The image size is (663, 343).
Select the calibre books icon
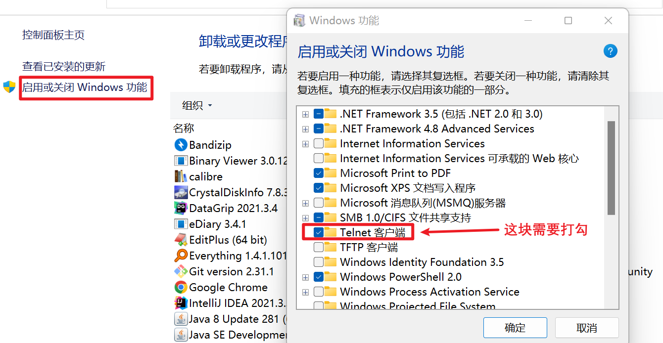tap(181, 176)
